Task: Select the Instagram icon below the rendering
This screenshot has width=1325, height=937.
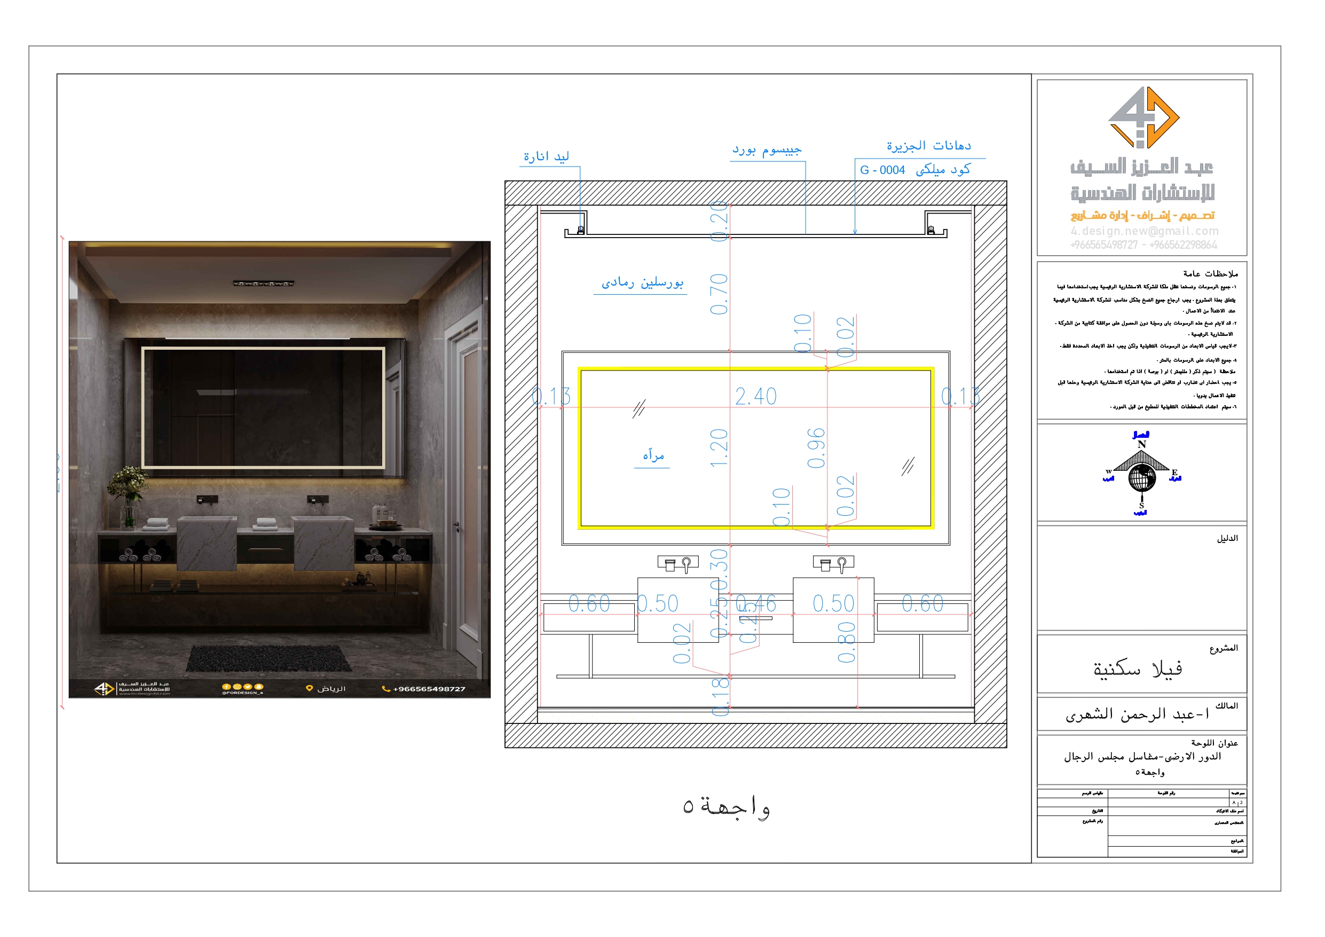Action: click(x=236, y=688)
